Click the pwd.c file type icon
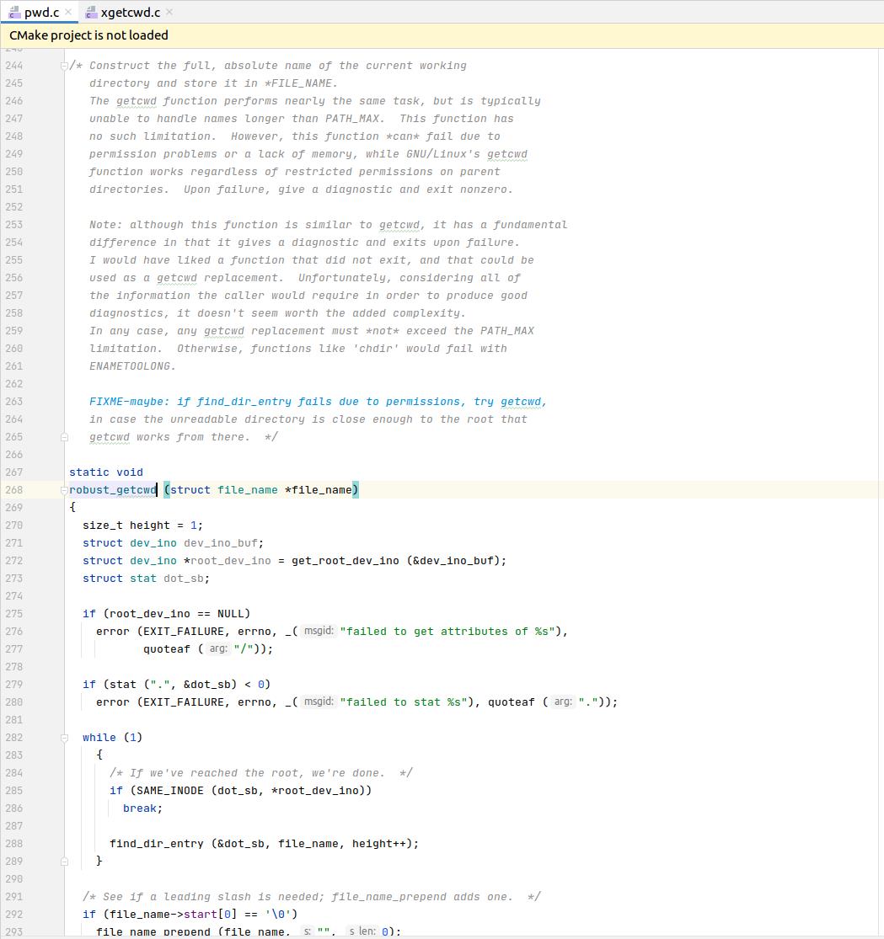Image resolution: width=884 pixels, height=939 pixels. tap(14, 13)
